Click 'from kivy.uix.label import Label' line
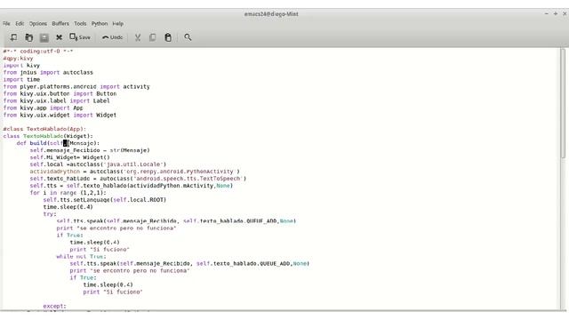Viewport: 569px width, 320px height. 57,100
